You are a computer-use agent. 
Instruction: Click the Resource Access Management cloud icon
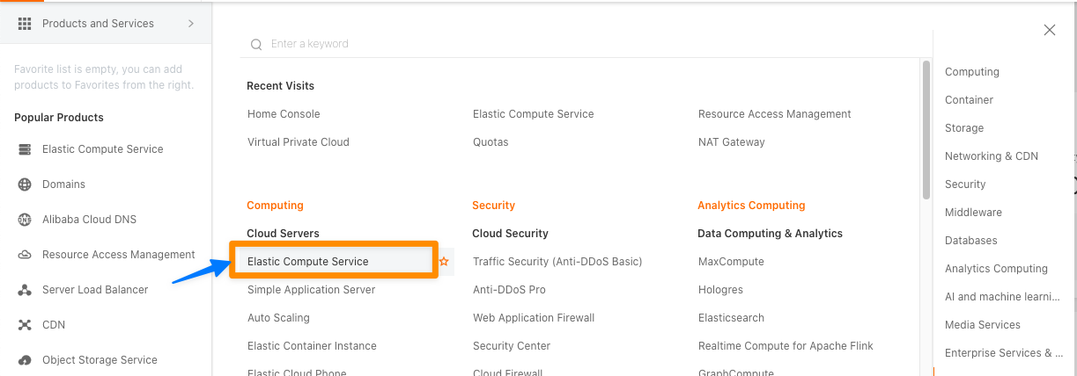click(25, 255)
